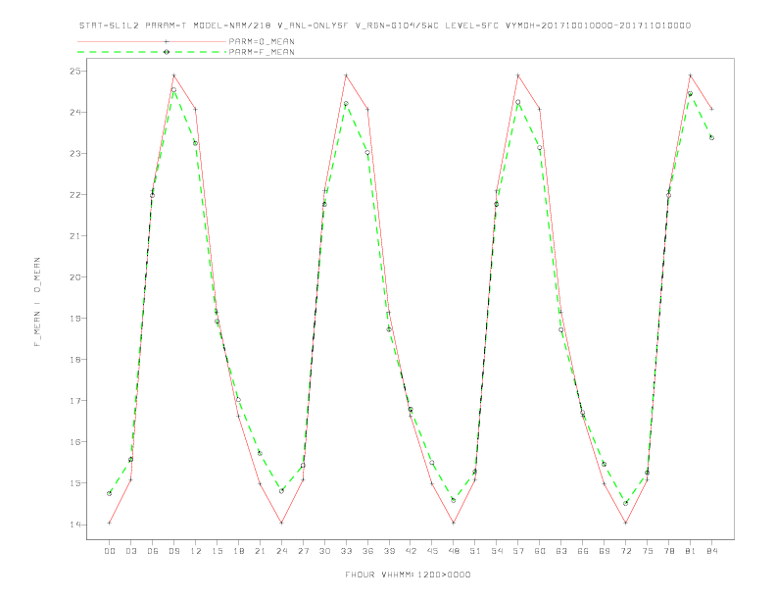Click y-axis tick label 25
The width and height of the screenshot is (776, 600).
[x=74, y=72]
